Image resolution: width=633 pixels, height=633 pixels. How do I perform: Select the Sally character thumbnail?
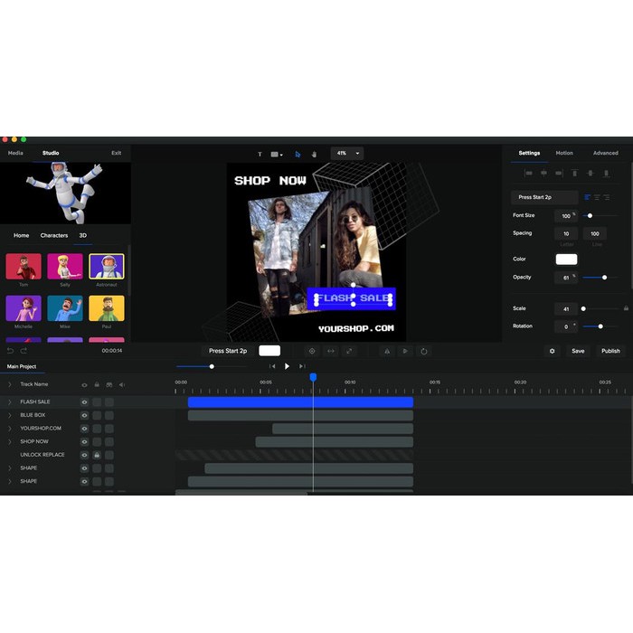65,267
